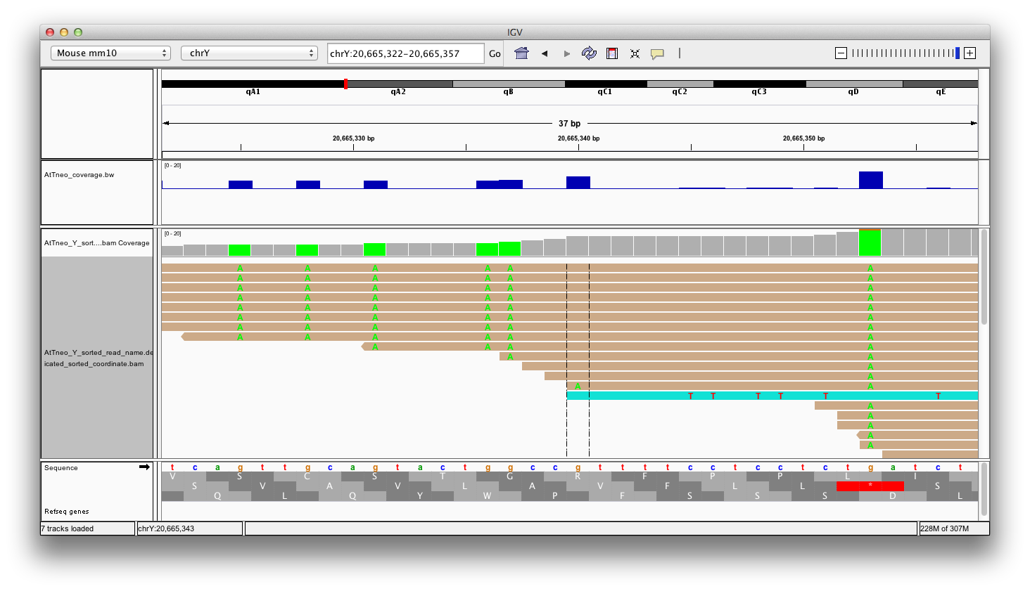Open the chrY chromosome dropdown
The width and height of the screenshot is (1030, 591).
pos(249,53)
